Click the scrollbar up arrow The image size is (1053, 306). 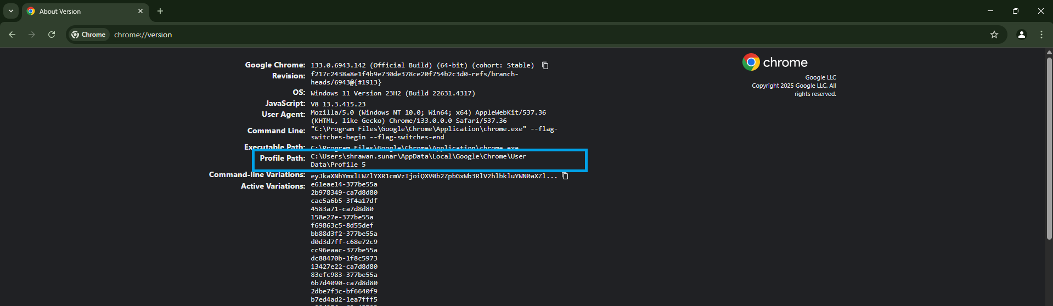coord(1049,53)
